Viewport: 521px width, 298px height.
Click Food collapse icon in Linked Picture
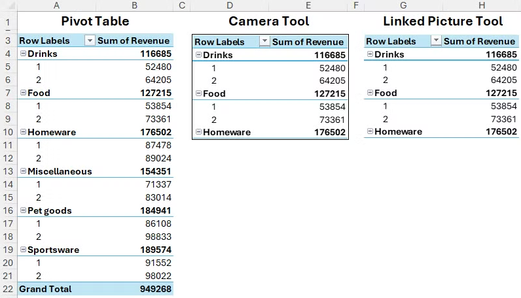click(370, 93)
